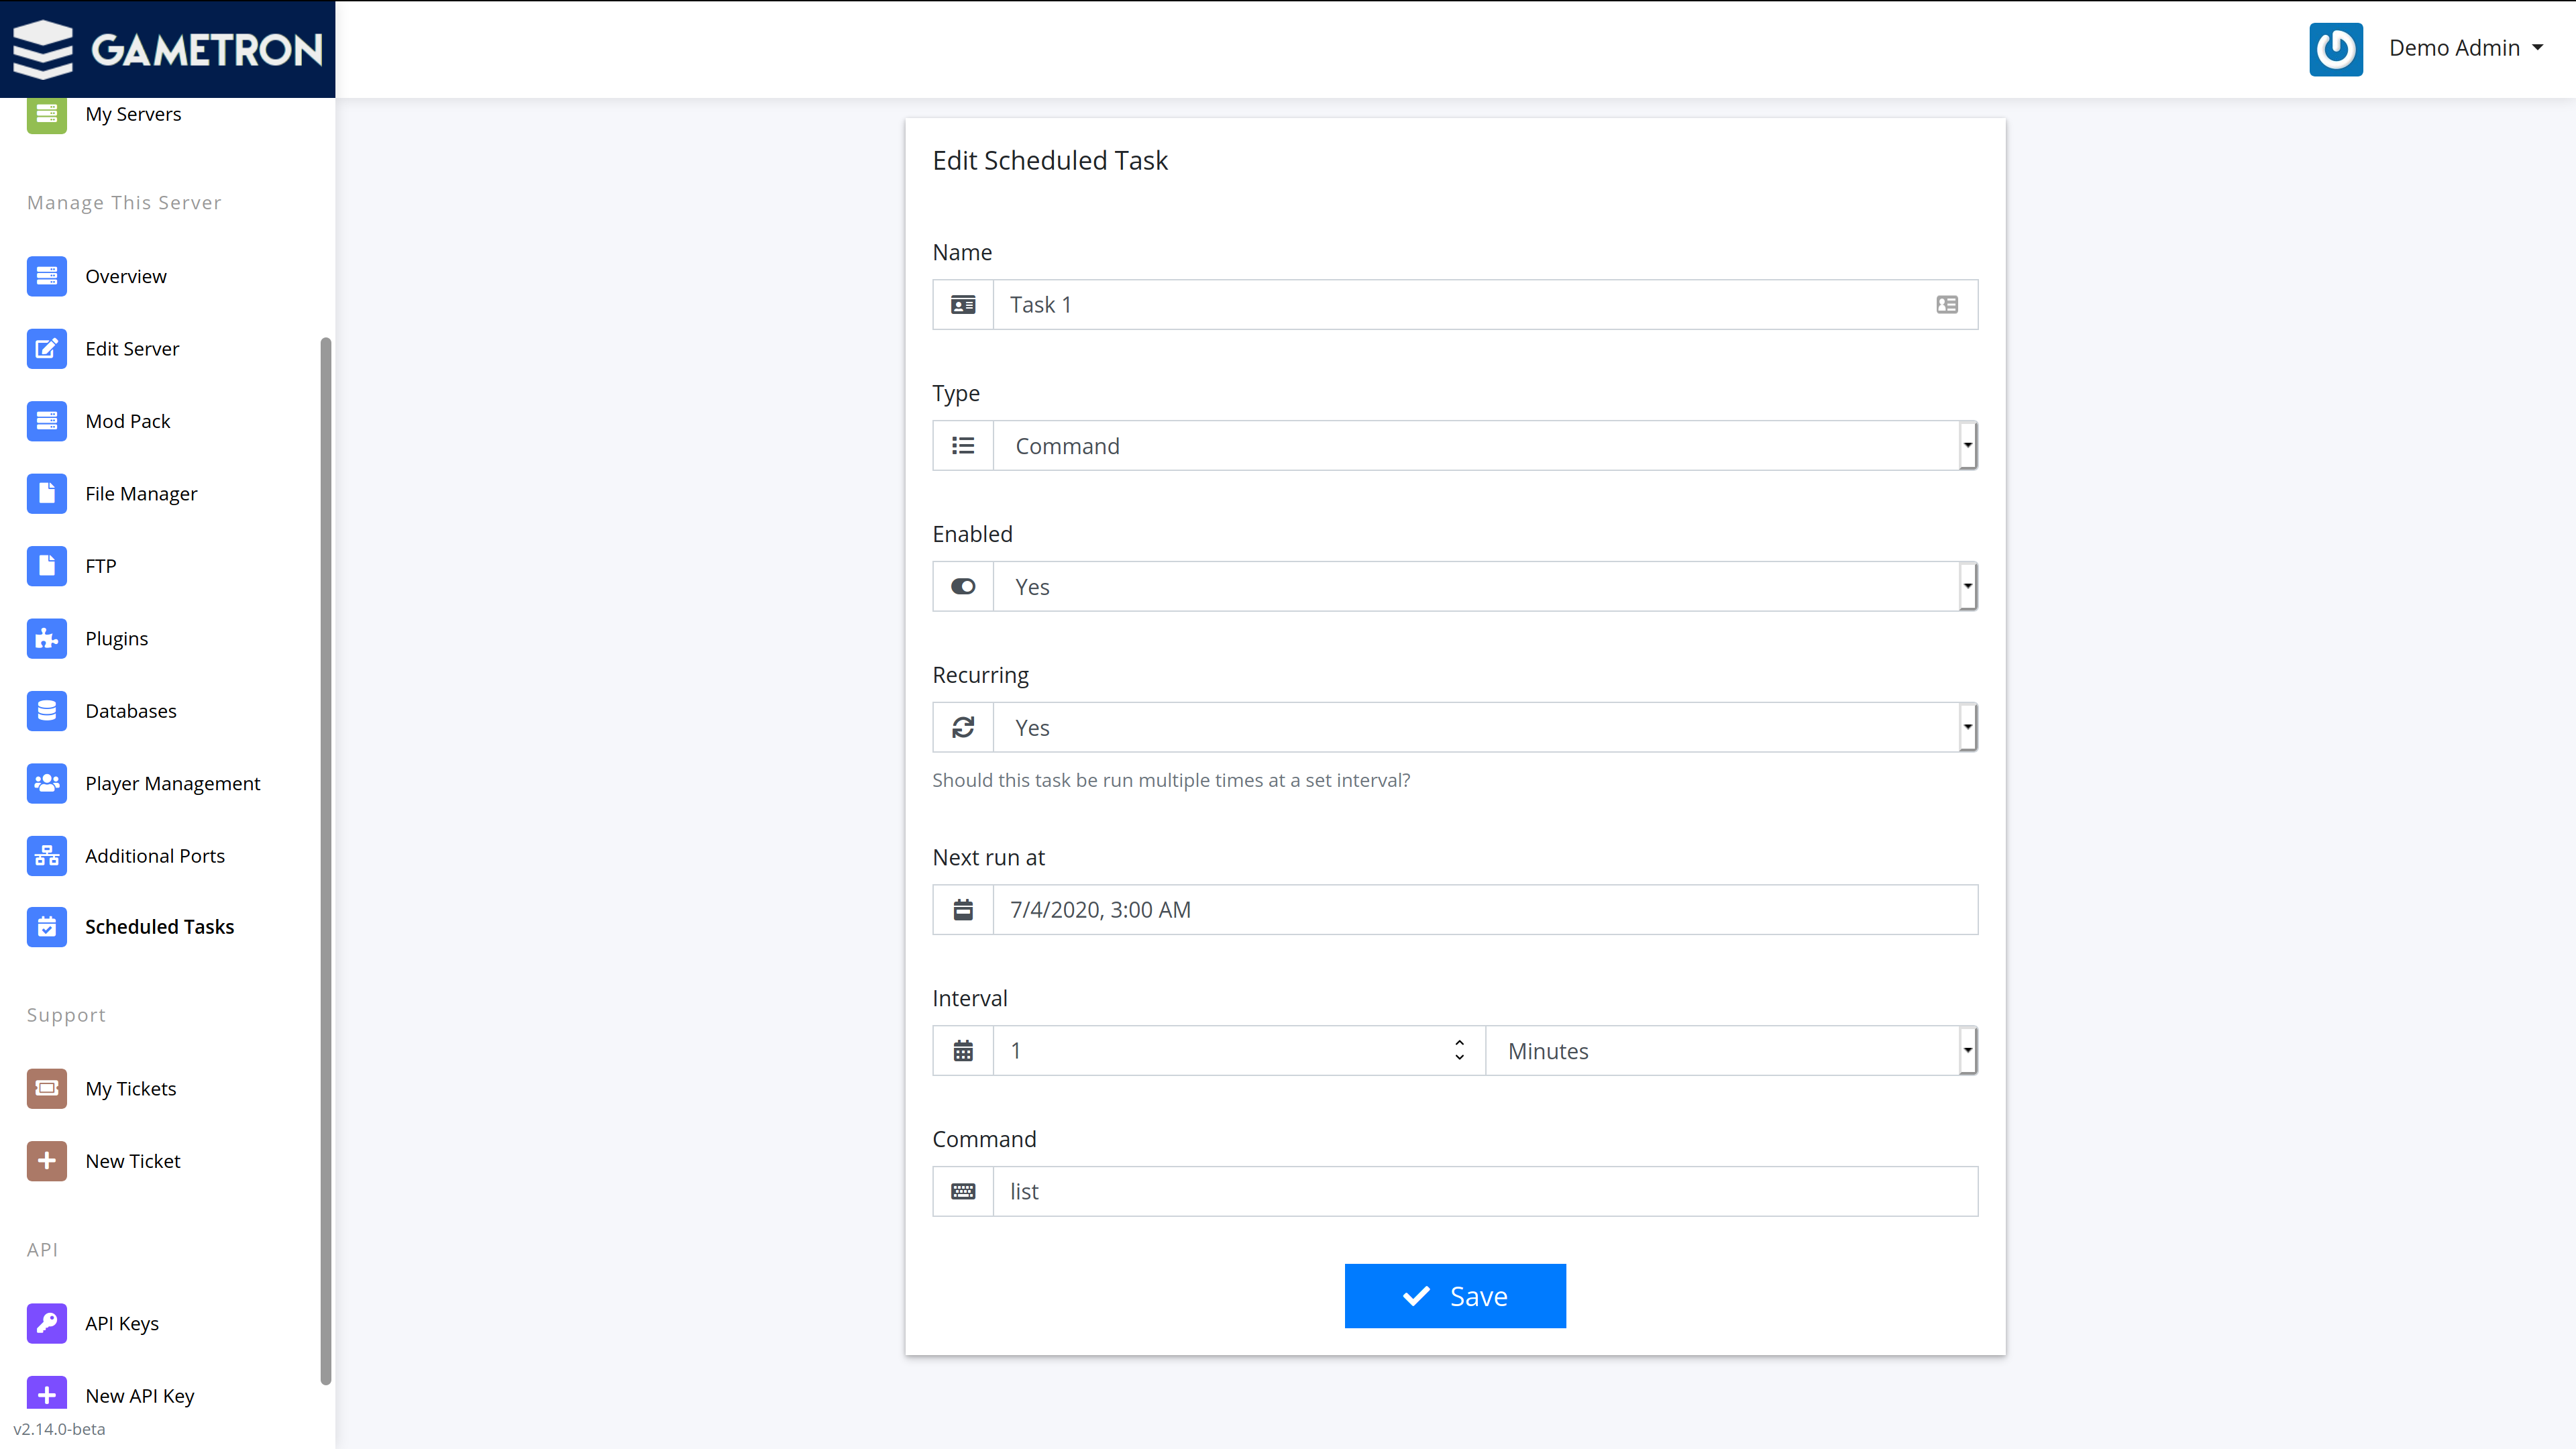
Task: Click the Edit Scheduled Task heading
Action: pyautogui.click(x=1050, y=161)
